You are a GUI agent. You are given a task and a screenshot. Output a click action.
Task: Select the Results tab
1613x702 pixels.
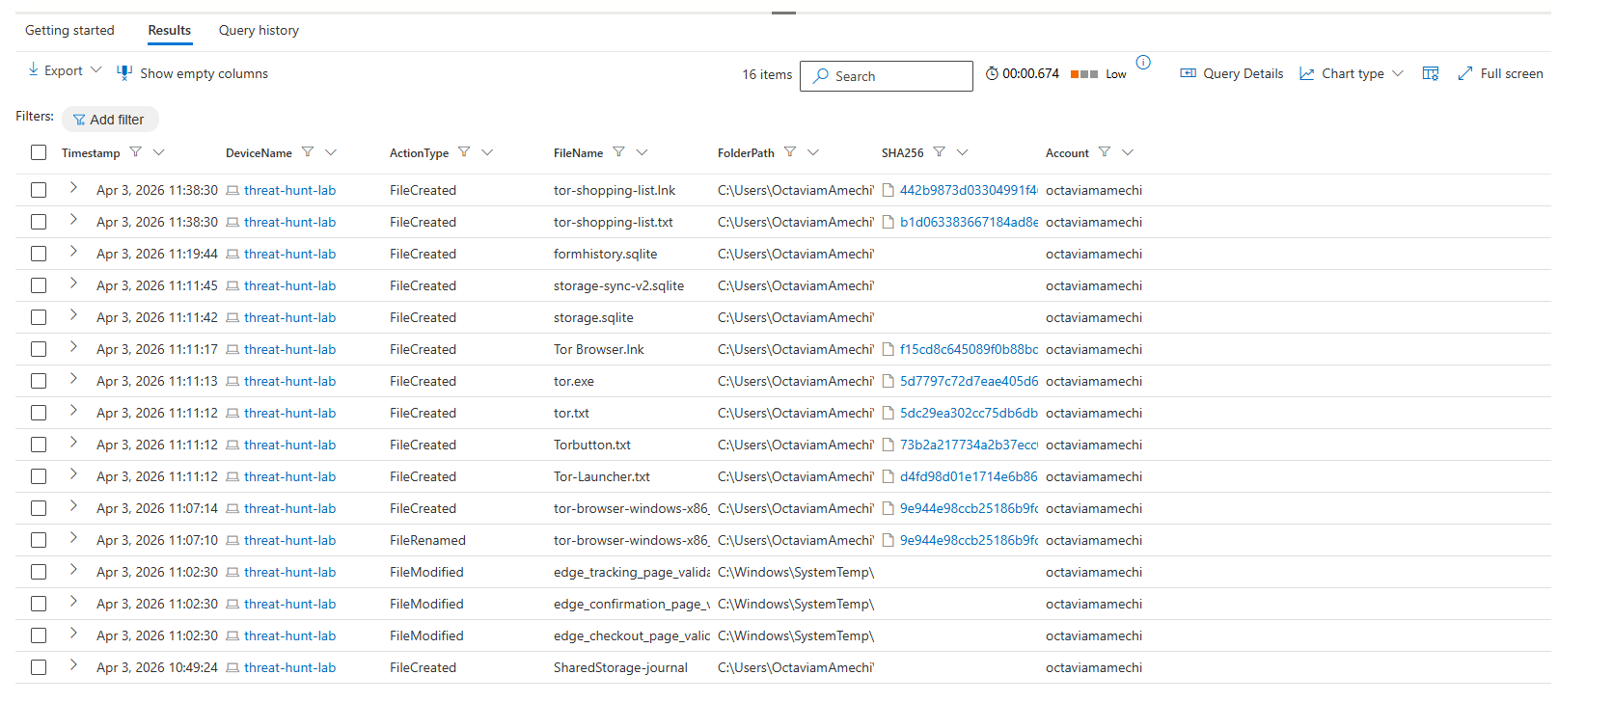coord(170,30)
